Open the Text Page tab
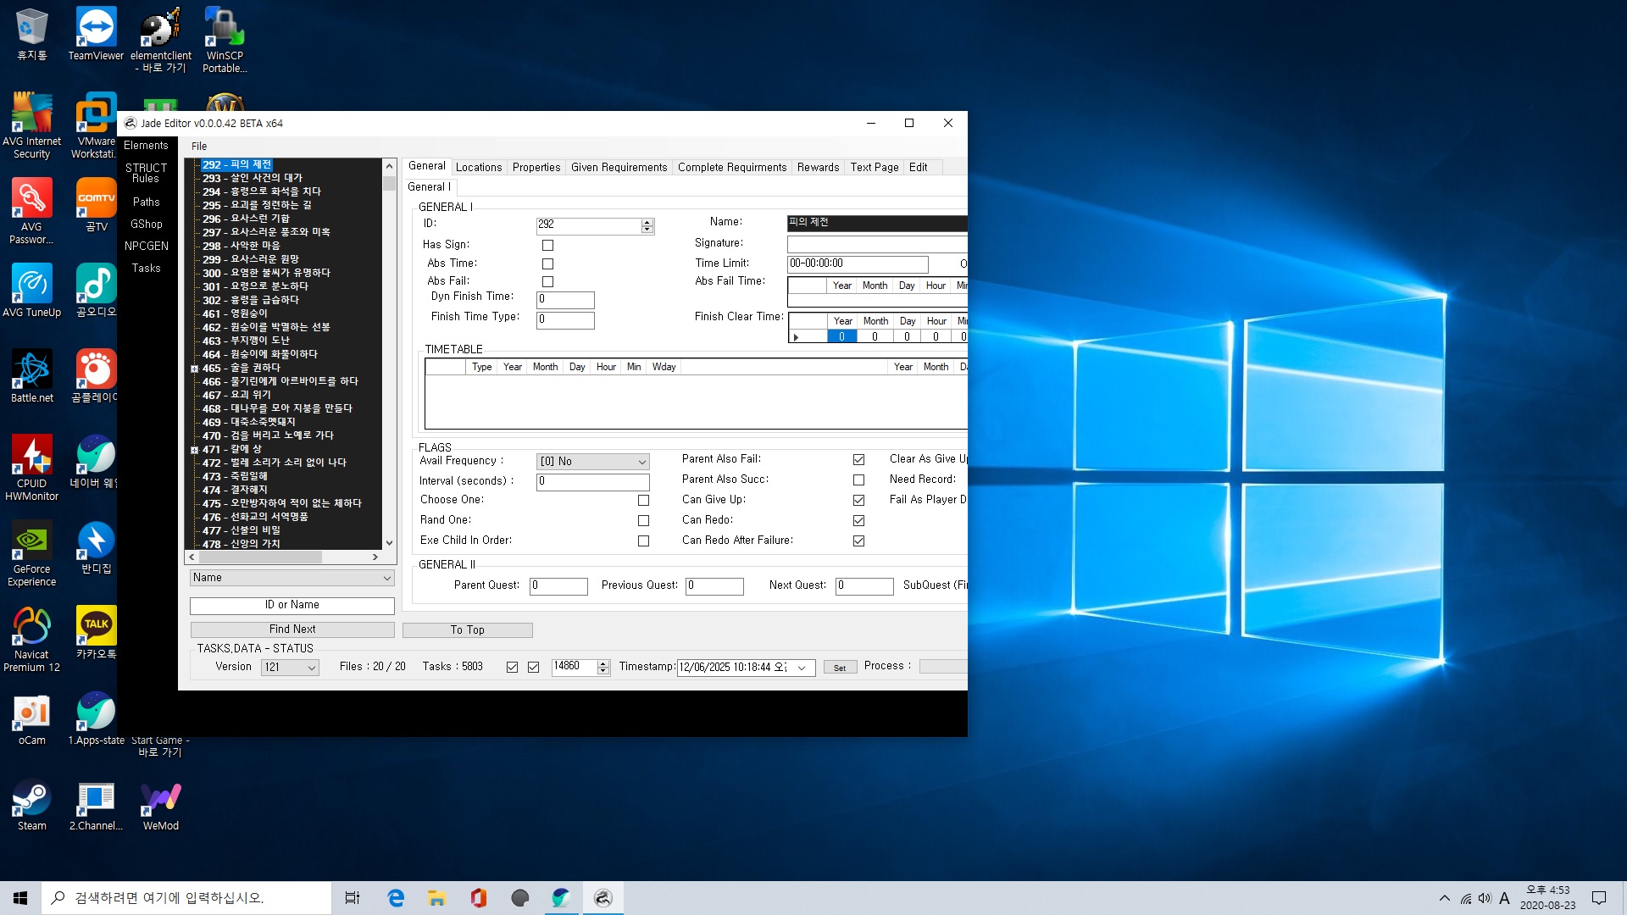This screenshot has width=1627, height=915. (x=875, y=167)
